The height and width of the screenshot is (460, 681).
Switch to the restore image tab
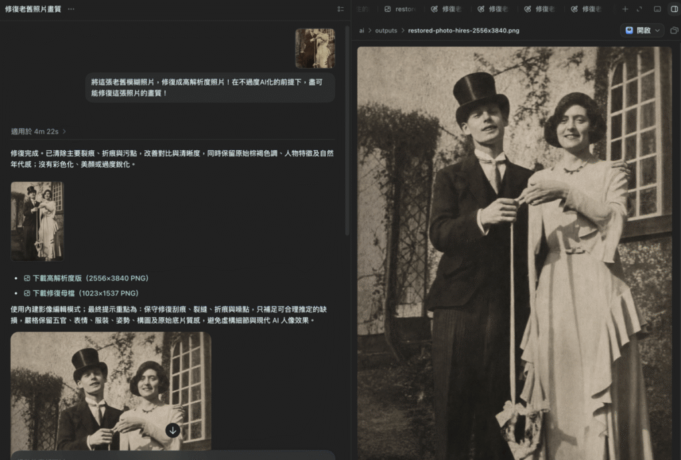[x=400, y=9]
